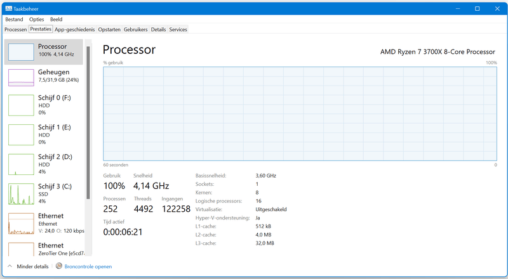This screenshot has width=508, height=279.
Task: Click the Hyper-V-ondersteuning value Ja
Action: 258,218
